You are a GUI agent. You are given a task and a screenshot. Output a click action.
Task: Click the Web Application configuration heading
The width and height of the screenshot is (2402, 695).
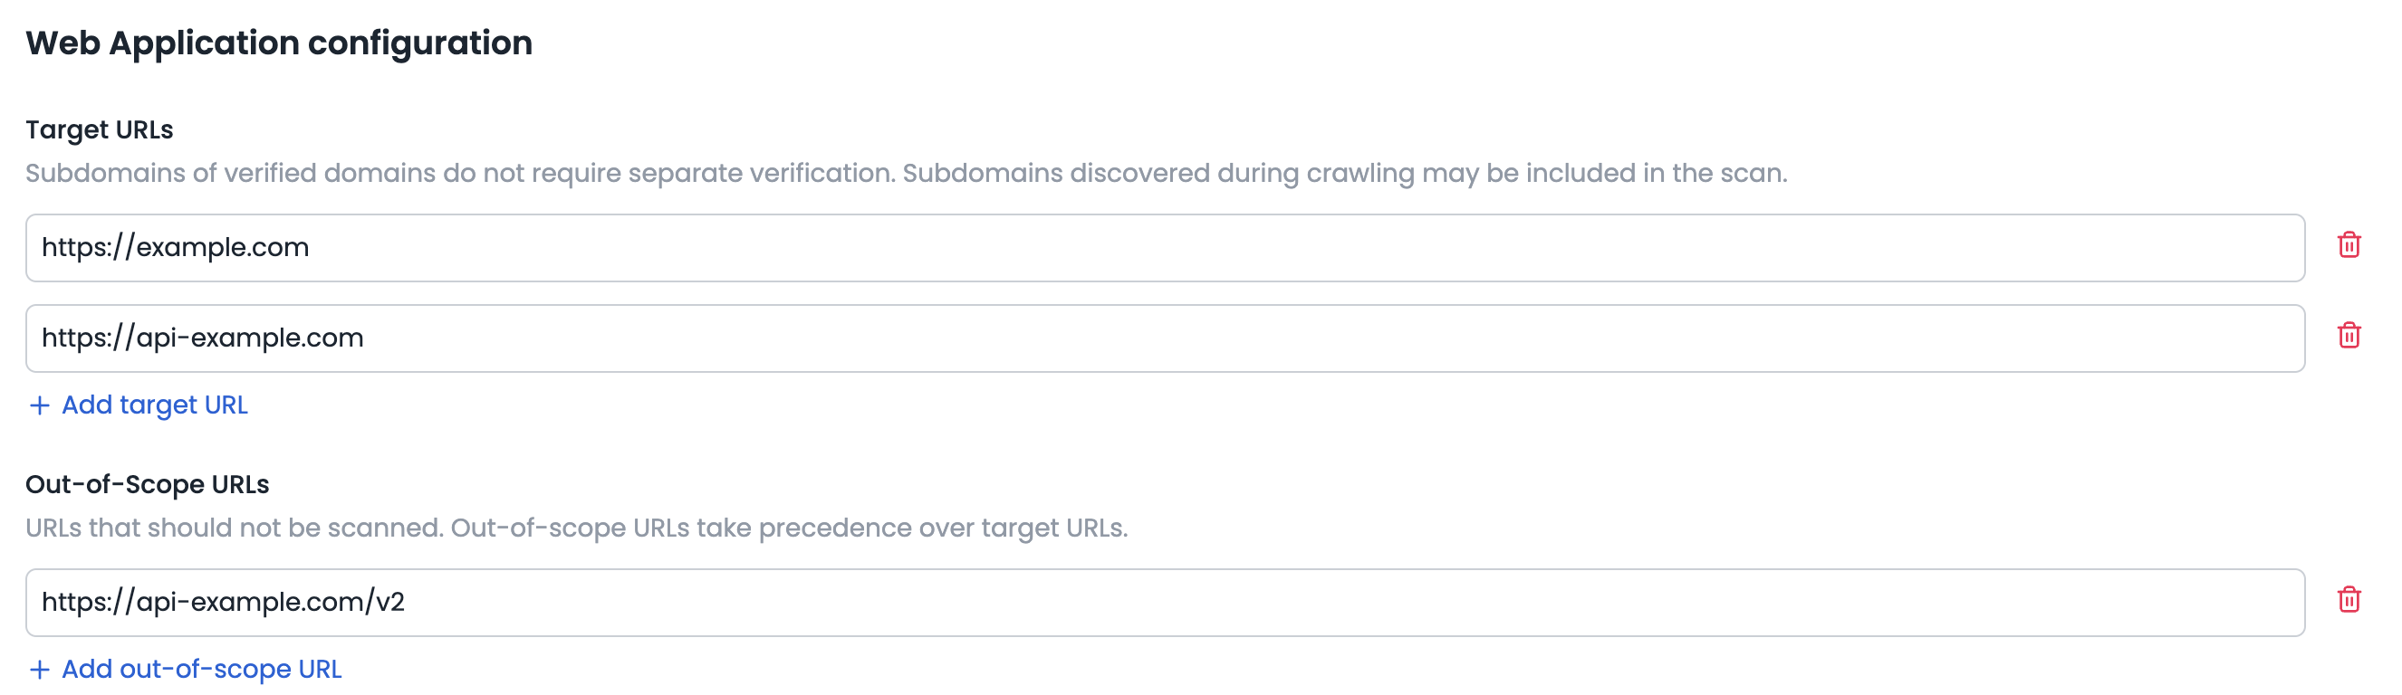click(x=279, y=41)
